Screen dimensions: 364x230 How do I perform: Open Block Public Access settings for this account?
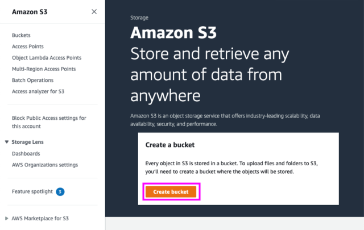[x=49, y=122]
